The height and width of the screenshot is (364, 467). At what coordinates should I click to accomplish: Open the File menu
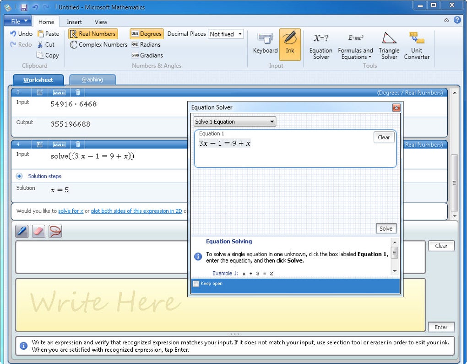point(18,21)
